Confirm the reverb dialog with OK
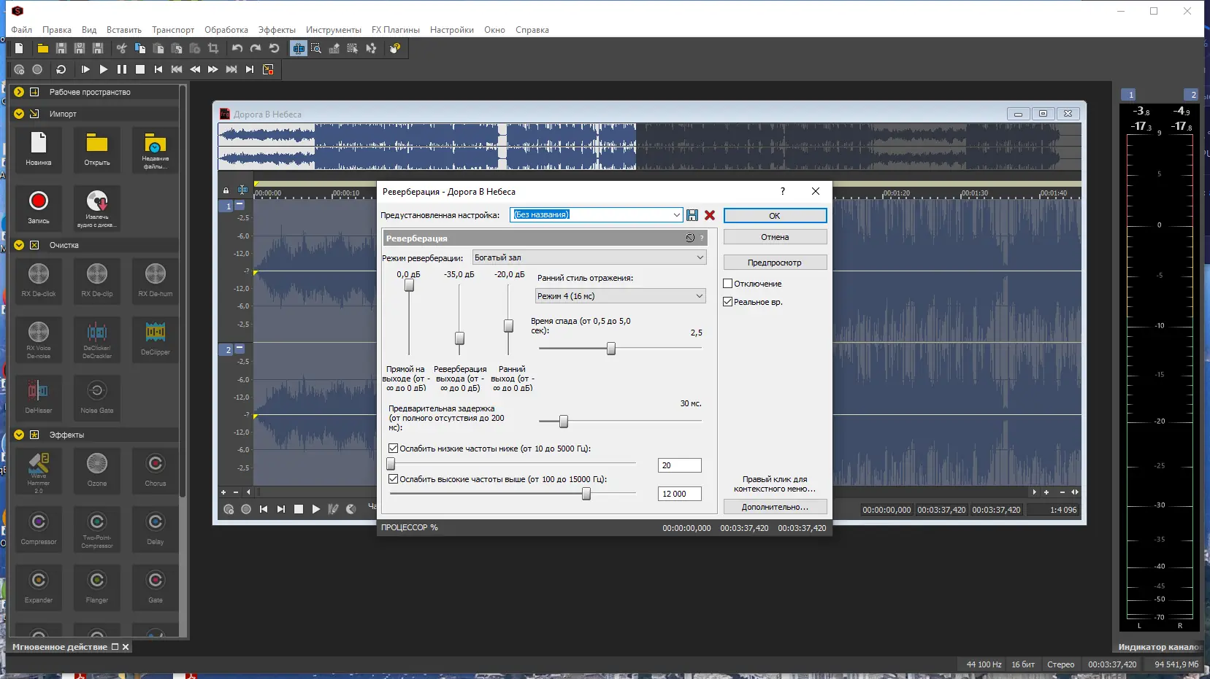 [x=775, y=216]
